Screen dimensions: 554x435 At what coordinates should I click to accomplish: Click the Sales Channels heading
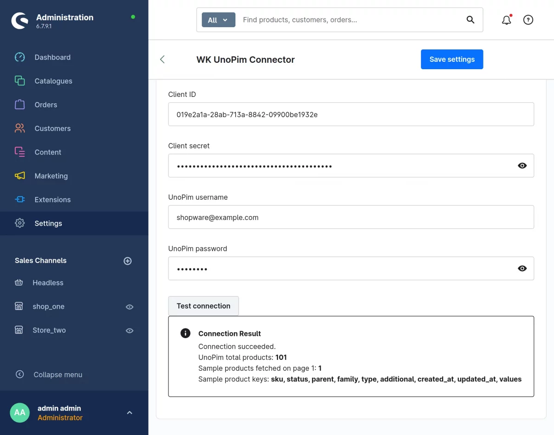[x=41, y=261]
